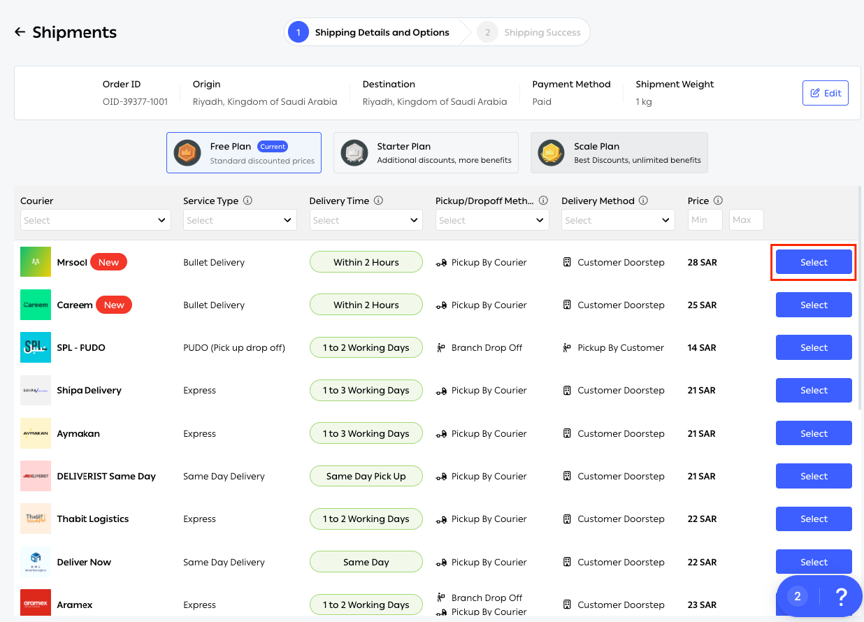864x622 pixels.
Task: Click the Shipa Delivery logo
Action: [36, 390]
